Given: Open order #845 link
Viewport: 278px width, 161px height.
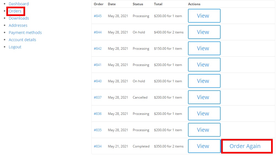Looking at the screenshot, I should coord(98,16).
